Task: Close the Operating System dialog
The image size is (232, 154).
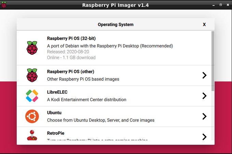Action: point(204,25)
